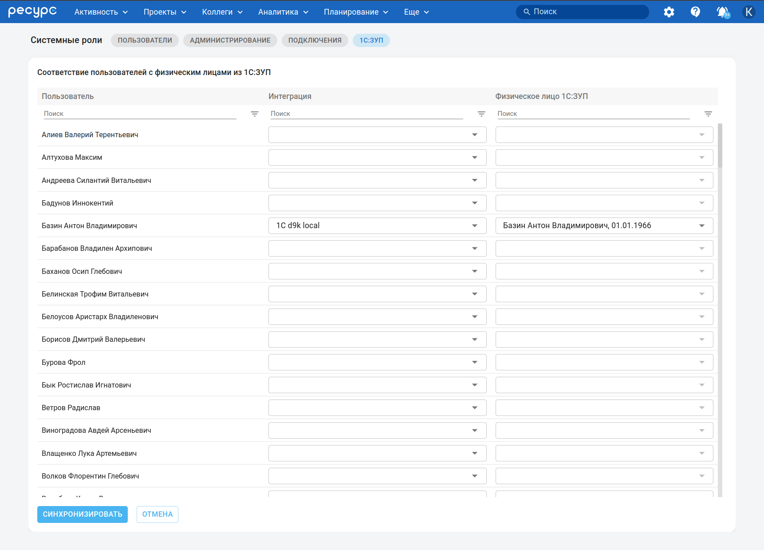Click the Отмена button
764x550 pixels.
point(158,514)
